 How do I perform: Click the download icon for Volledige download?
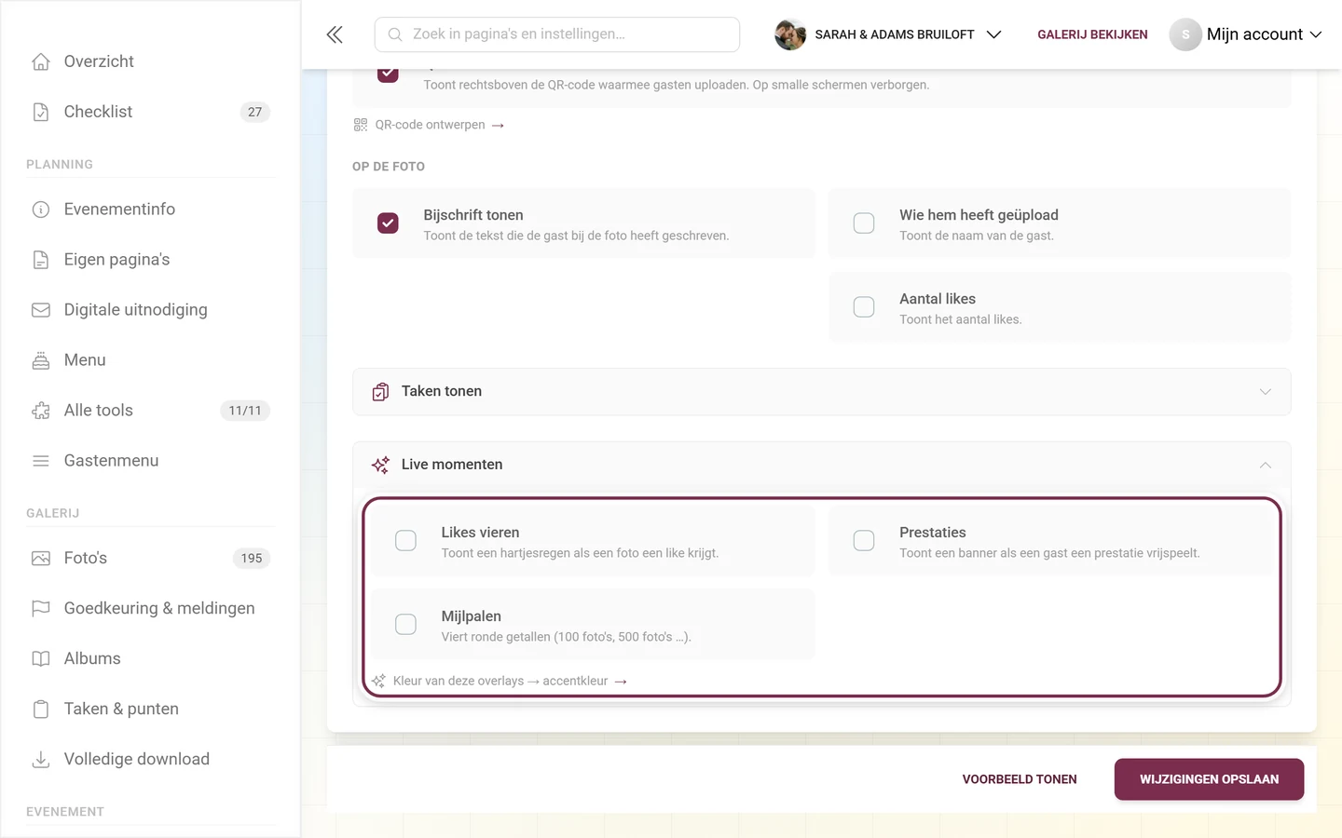coord(41,760)
